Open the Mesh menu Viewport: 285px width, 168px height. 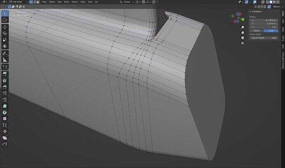66,2
